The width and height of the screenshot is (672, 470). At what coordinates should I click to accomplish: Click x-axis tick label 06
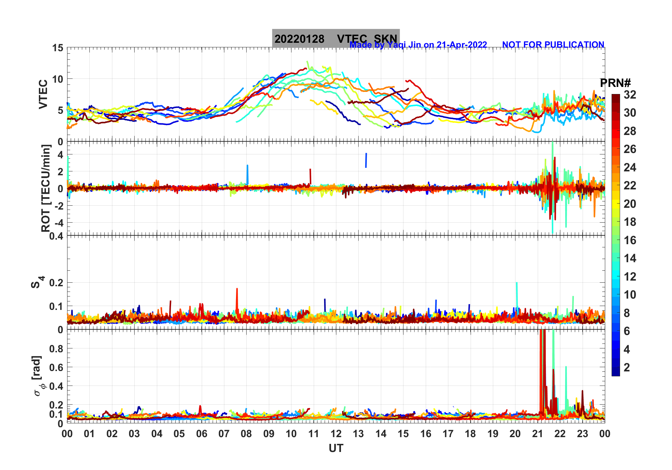click(202, 434)
